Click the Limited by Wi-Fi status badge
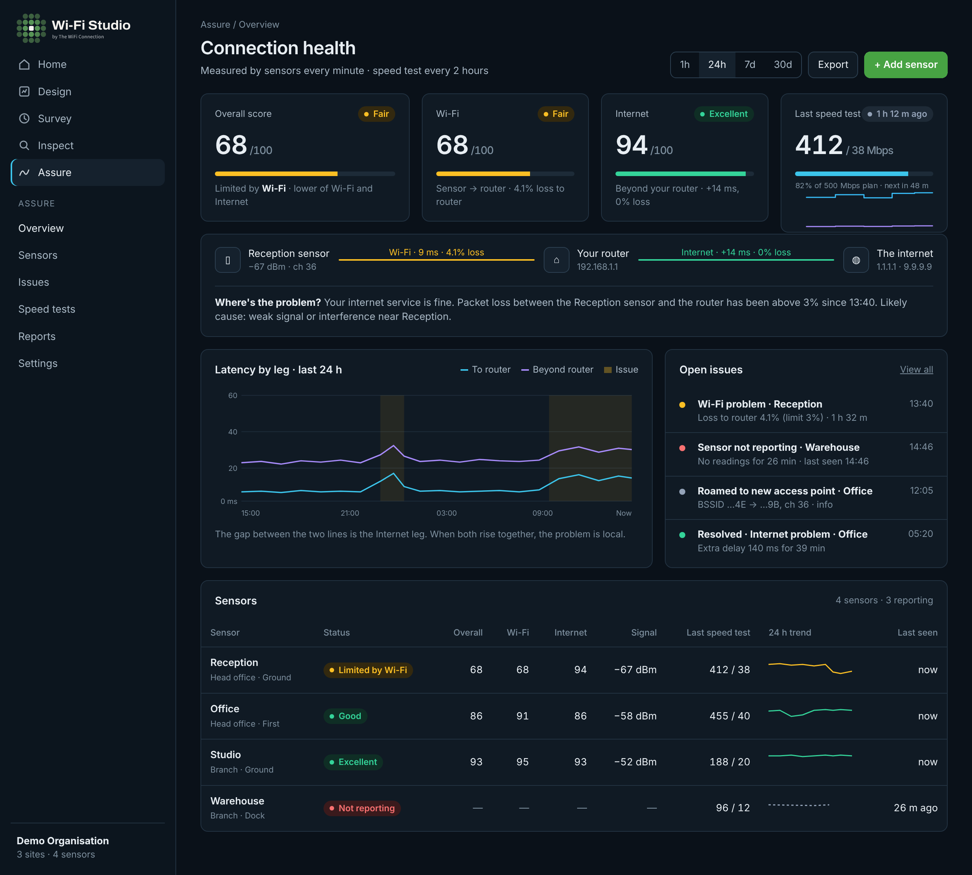Viewport: 972px width, 875px height. click(x=368, y=670)
